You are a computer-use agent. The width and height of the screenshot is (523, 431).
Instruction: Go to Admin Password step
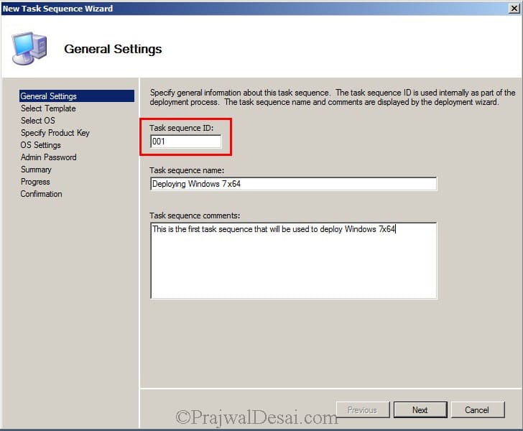pyautogui.click(x=48, y=157)
